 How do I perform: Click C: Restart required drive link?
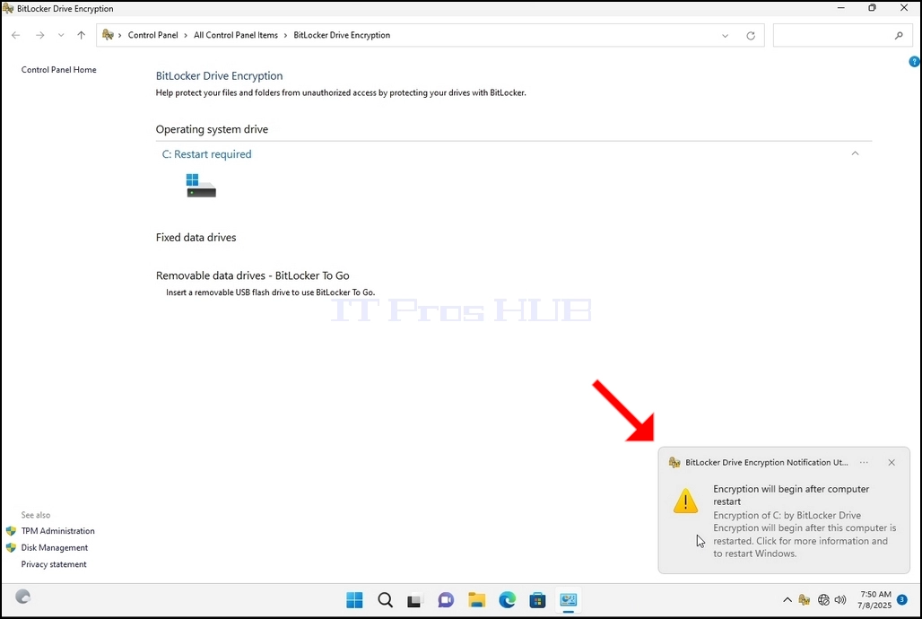tap(206, 154)
